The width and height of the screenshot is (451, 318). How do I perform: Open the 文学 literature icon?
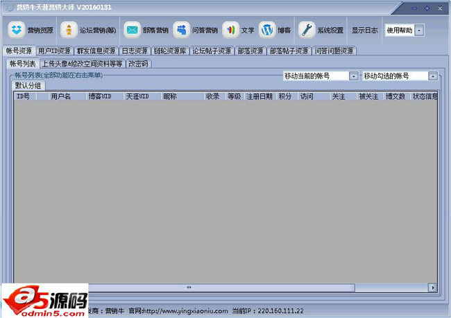click(230, 30)
